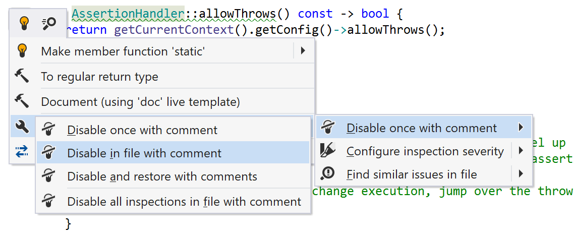
Task: Click the blue arrows refactoring icon
Action: 22,151
